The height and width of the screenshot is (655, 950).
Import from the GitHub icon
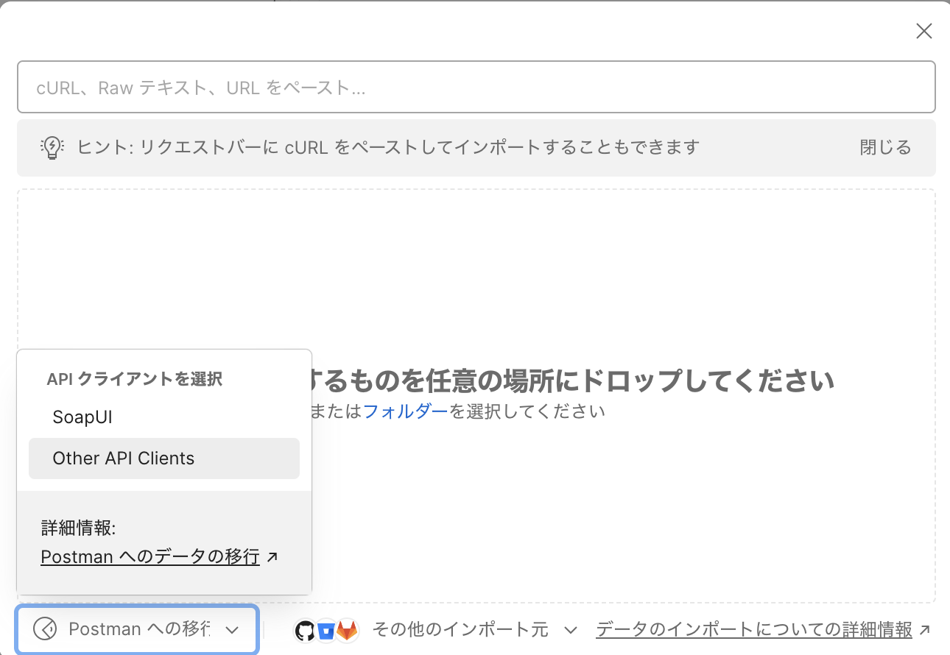[305, 630]
